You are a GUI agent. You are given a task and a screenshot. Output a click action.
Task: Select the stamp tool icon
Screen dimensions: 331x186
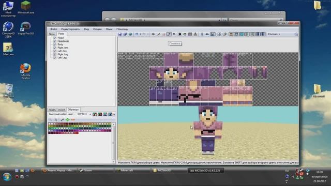[195, 34]
